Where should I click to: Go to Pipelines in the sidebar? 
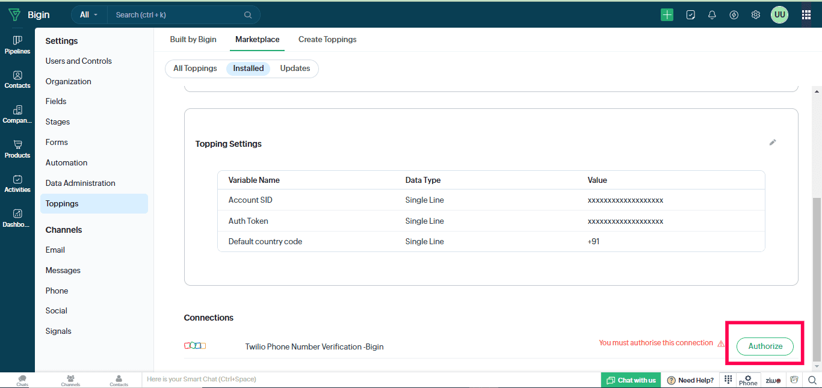coord(17,45)
